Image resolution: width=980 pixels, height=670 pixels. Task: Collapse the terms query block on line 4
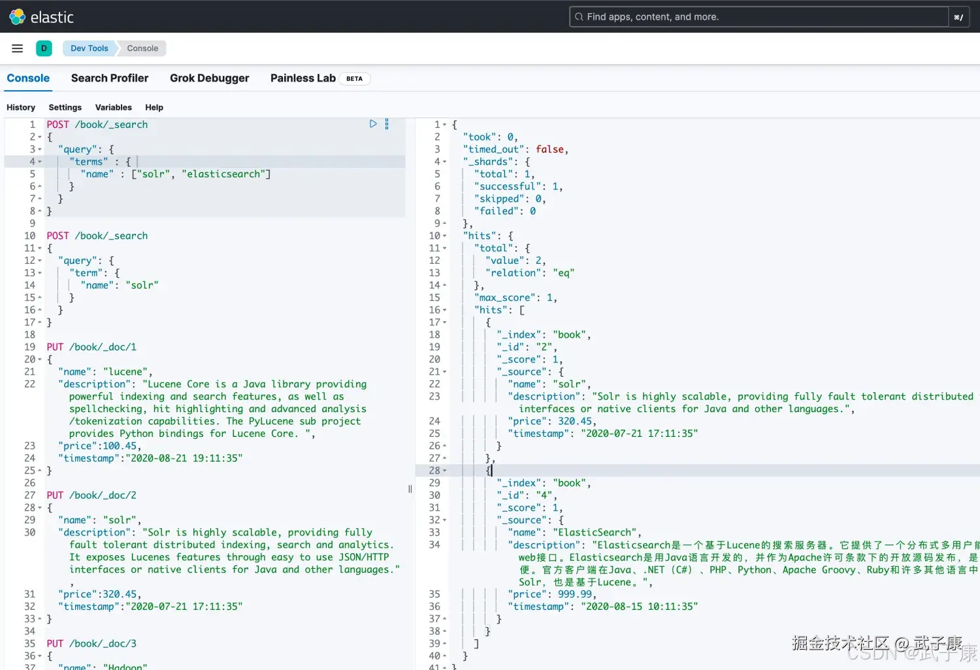click(x=41, y=161)
